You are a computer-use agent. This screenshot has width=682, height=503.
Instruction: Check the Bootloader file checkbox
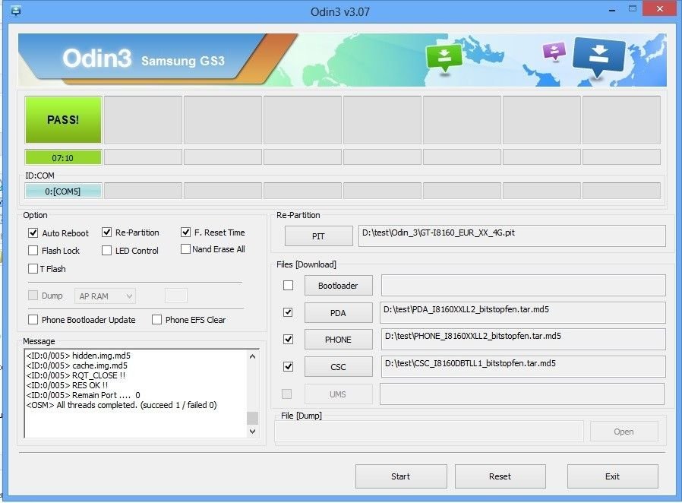point(288,286)
